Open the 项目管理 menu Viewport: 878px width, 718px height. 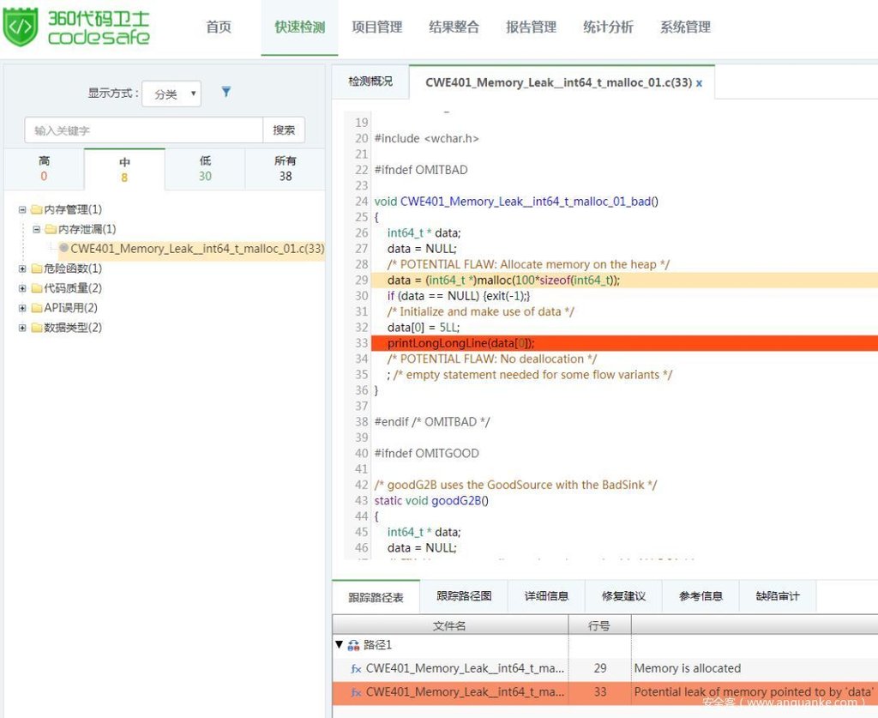coord(376,27)
